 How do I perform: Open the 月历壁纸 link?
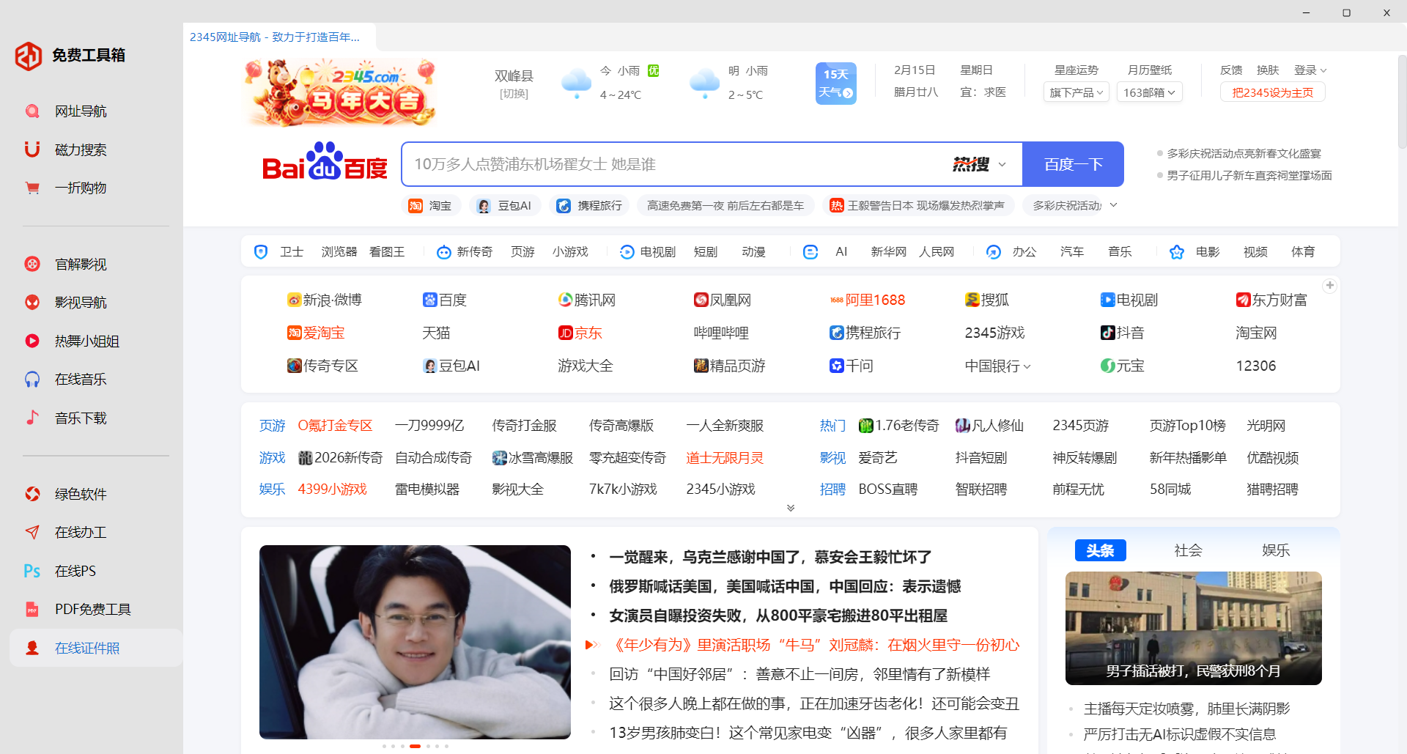click(1149, 70)
